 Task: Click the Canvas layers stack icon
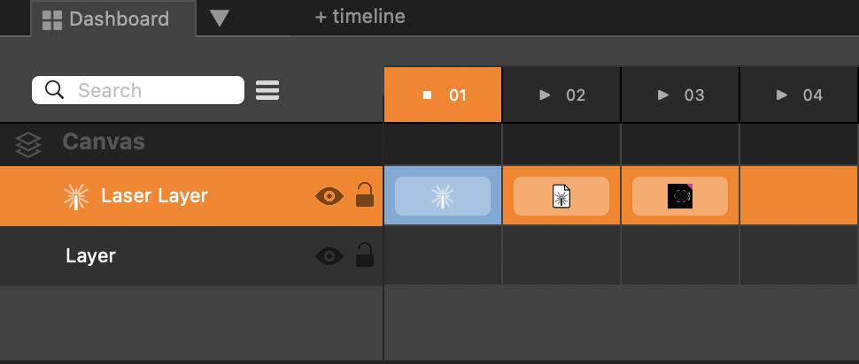(x=28, y=144)
